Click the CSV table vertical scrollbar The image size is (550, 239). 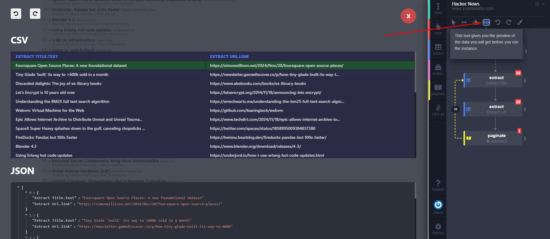pyautogui.click(x=415, y=72)
